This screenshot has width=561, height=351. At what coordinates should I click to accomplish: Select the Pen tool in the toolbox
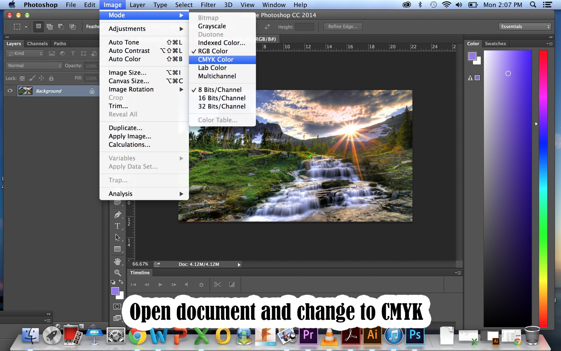tap(118, 214)
